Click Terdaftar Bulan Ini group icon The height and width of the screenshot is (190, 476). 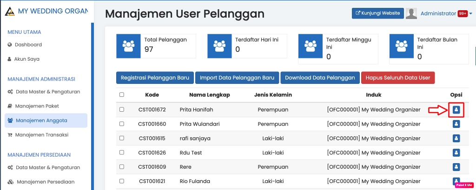tap(401, 46)
